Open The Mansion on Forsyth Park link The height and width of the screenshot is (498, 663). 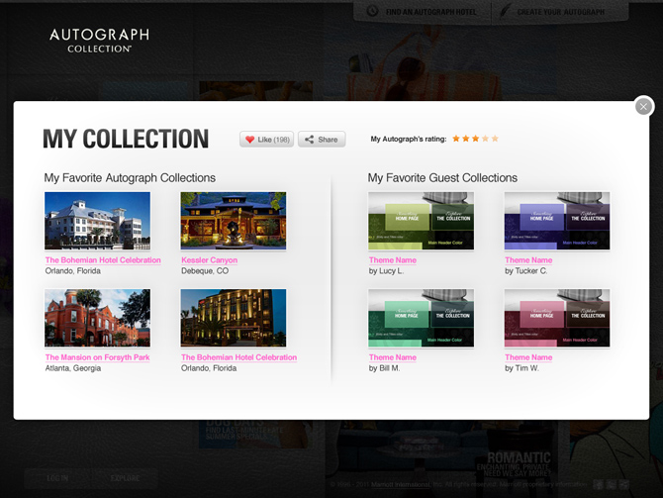[97, 357]
